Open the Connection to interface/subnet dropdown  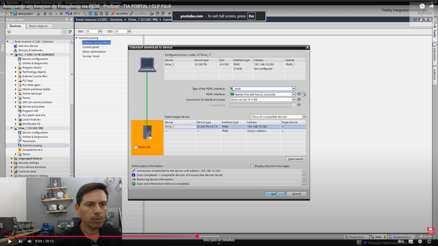(294, 100)
